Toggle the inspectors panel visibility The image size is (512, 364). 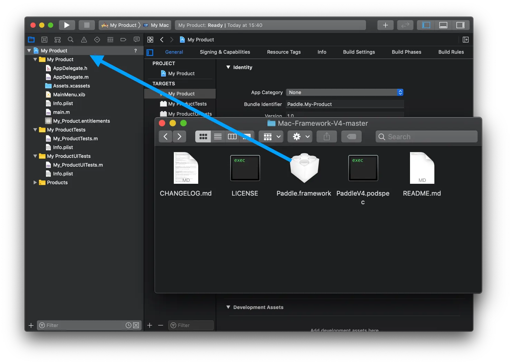460,25
